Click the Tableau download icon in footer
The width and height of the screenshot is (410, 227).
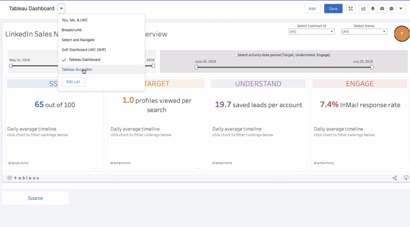pyautogui.click(x=406, y=178)
